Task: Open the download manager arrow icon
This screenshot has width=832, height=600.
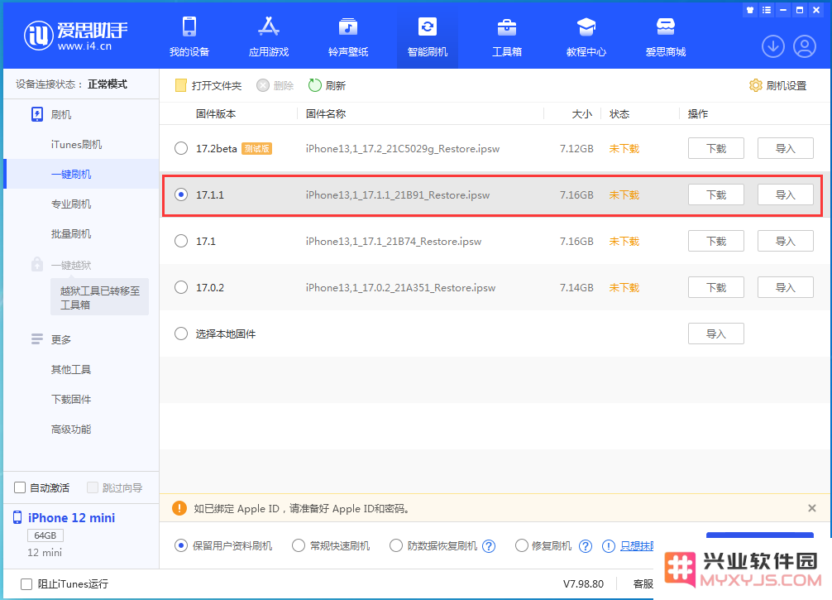Action: tap(773, 46)
